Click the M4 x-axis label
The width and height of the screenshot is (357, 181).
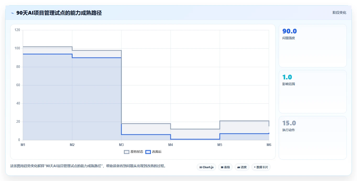click(x=171, y=145)
